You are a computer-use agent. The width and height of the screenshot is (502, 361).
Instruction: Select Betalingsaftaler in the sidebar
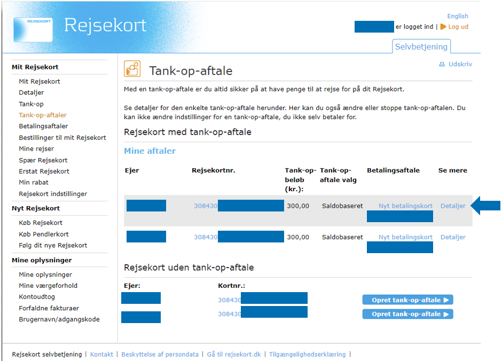43,126
